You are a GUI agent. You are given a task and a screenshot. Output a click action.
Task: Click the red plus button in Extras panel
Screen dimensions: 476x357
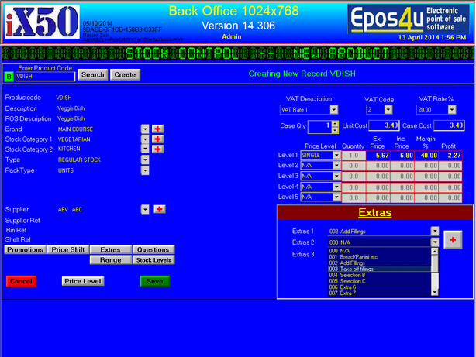(453, 240)
